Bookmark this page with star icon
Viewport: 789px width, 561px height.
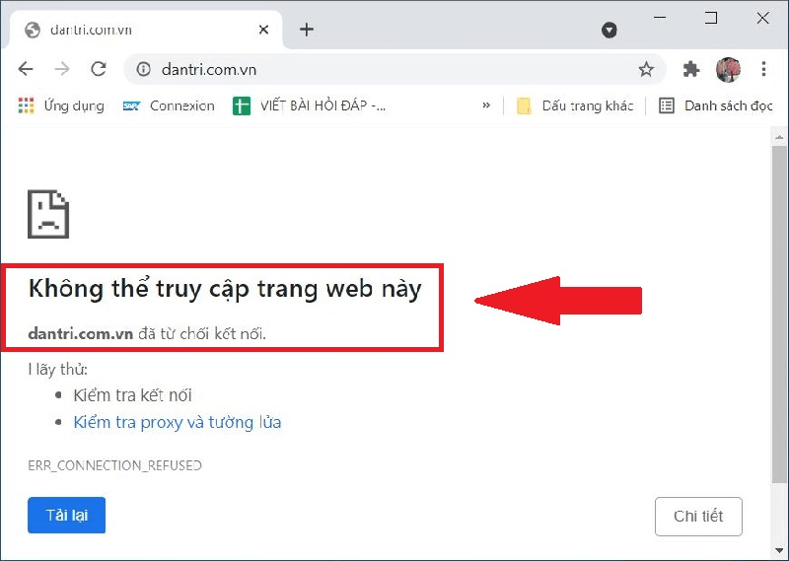tap(646, 69)
